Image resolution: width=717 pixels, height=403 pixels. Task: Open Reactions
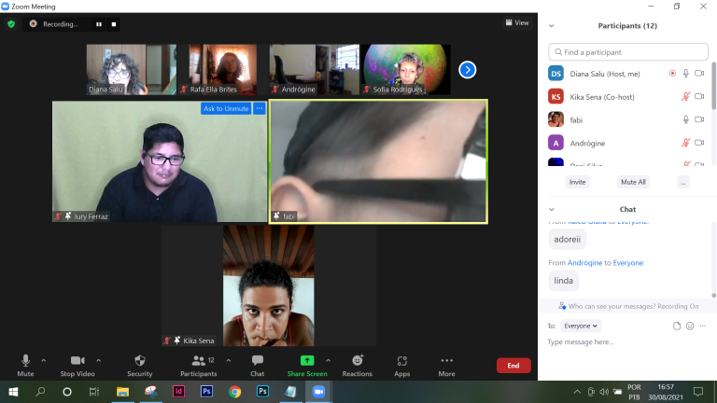click(x=358, y=366)
